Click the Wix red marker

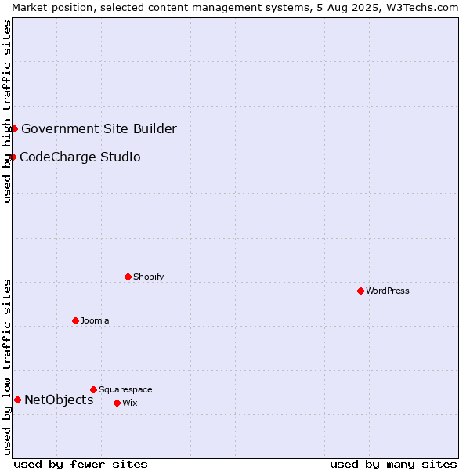pos(117,403)
